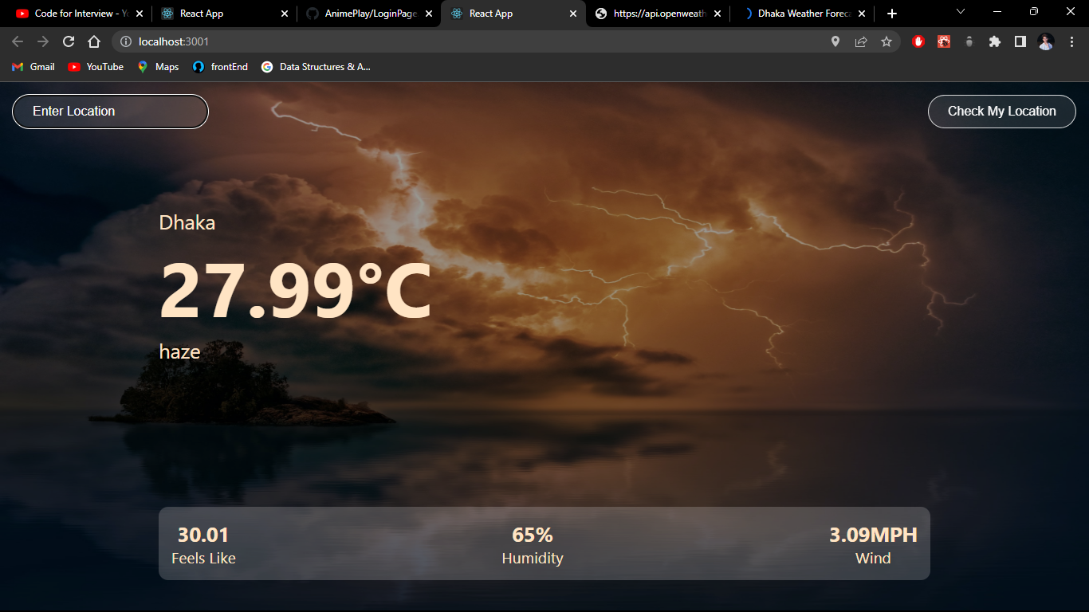Click the location pin in the address bar
This screenshot has width=1089, height=612.
[x=835, y=41]
